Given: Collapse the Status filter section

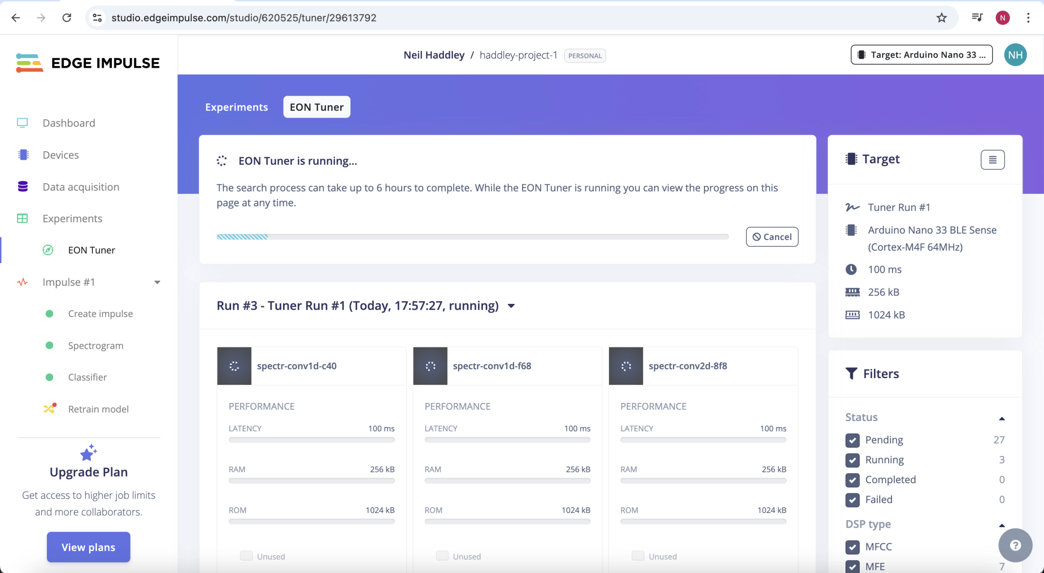Looking at the screenshot, I should coord(1001,418).
